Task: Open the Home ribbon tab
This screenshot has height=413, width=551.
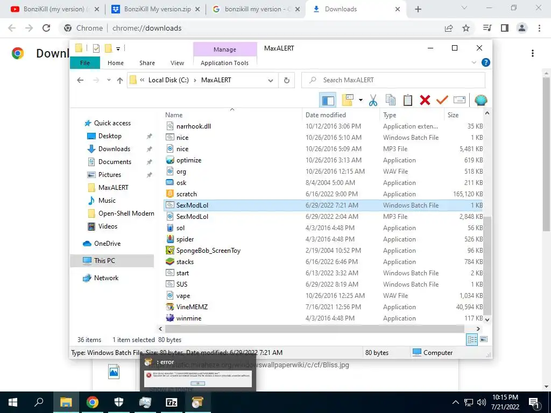Action: pyautogui.click(x=116, y=63)
